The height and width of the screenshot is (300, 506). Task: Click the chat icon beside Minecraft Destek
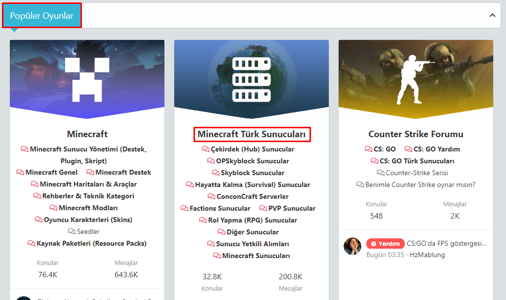point(90,172)
